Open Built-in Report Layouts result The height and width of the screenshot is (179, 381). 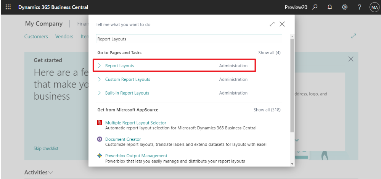[x=127, y=93]
